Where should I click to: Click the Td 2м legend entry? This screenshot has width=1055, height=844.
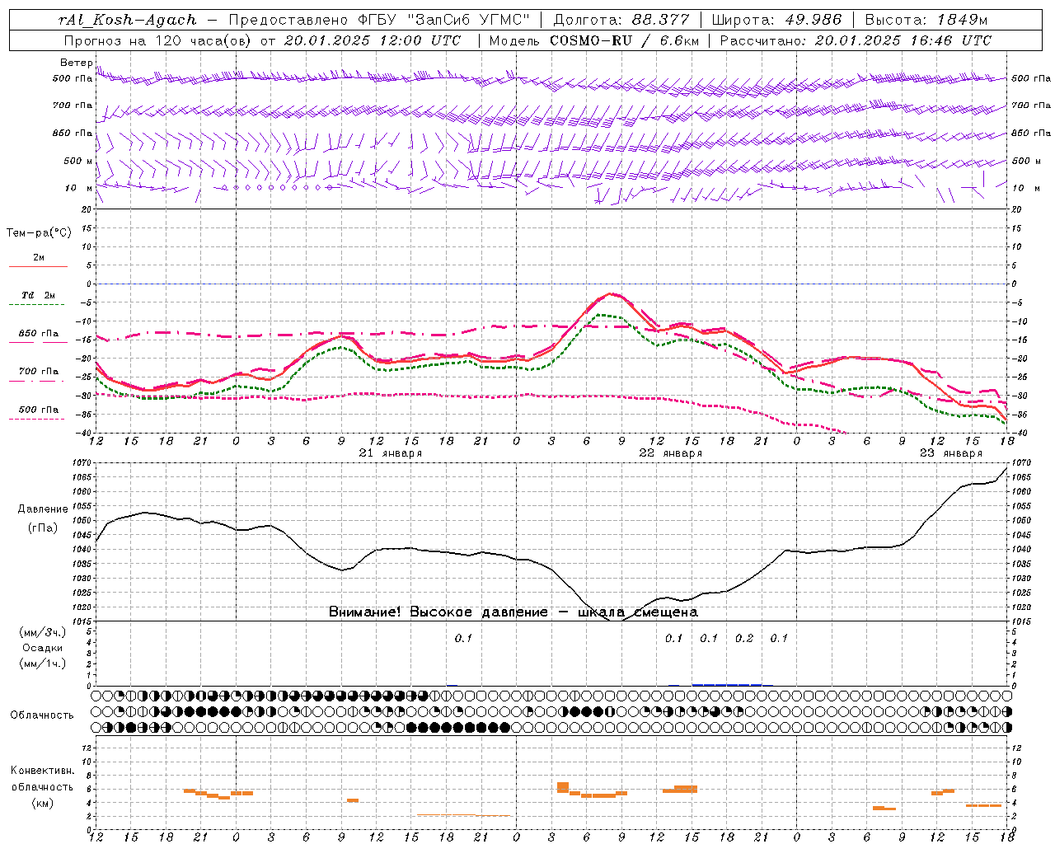point(39,295)
